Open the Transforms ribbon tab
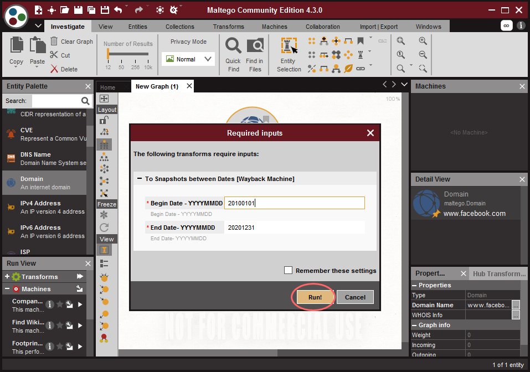This screenshot has width=530, height=372. [x=229, y=27]
